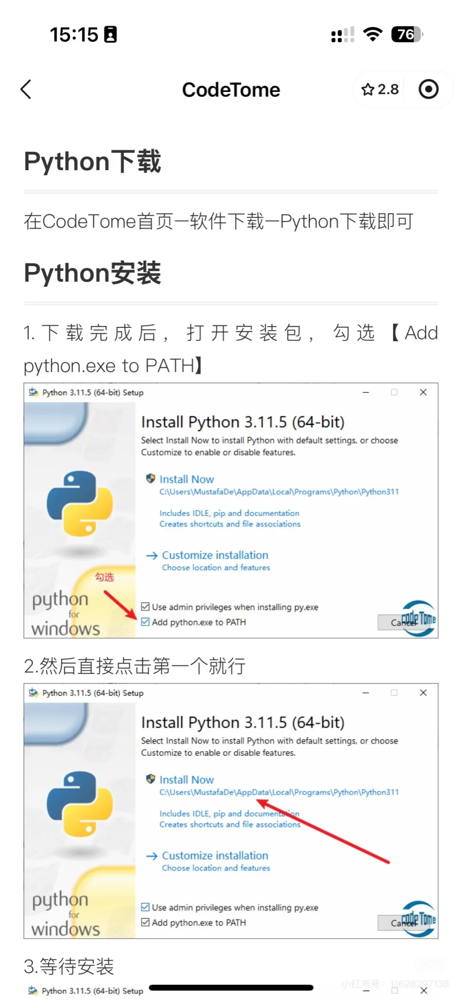Click the arrow icon beside the second Customize installation

tap(152, 856)
